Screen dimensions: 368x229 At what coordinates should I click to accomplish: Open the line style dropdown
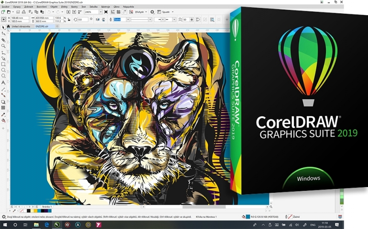[x=150, y=20]
